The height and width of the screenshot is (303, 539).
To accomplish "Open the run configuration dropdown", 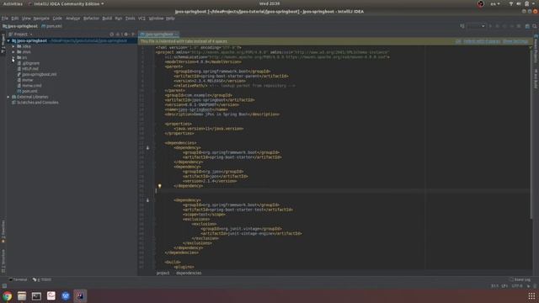I will (476, 26).
